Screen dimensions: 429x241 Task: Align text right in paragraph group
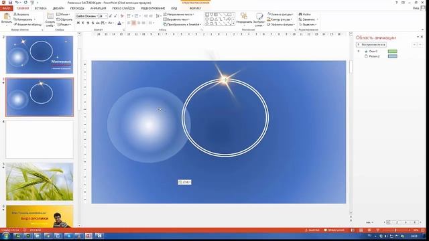coord(139,23)
